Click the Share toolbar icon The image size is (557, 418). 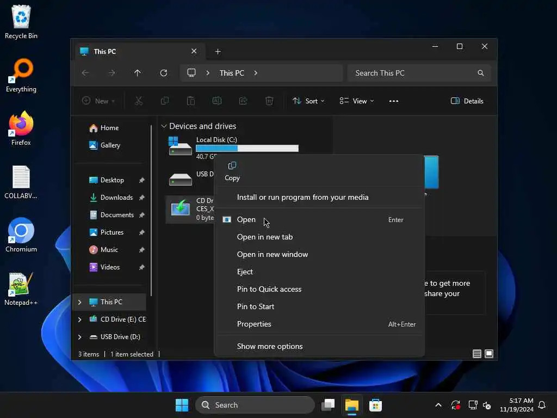243,101
